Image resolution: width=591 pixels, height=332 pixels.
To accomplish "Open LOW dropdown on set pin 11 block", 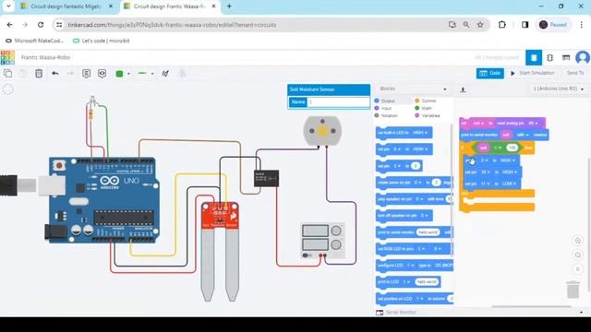I will tap(509, 184).
